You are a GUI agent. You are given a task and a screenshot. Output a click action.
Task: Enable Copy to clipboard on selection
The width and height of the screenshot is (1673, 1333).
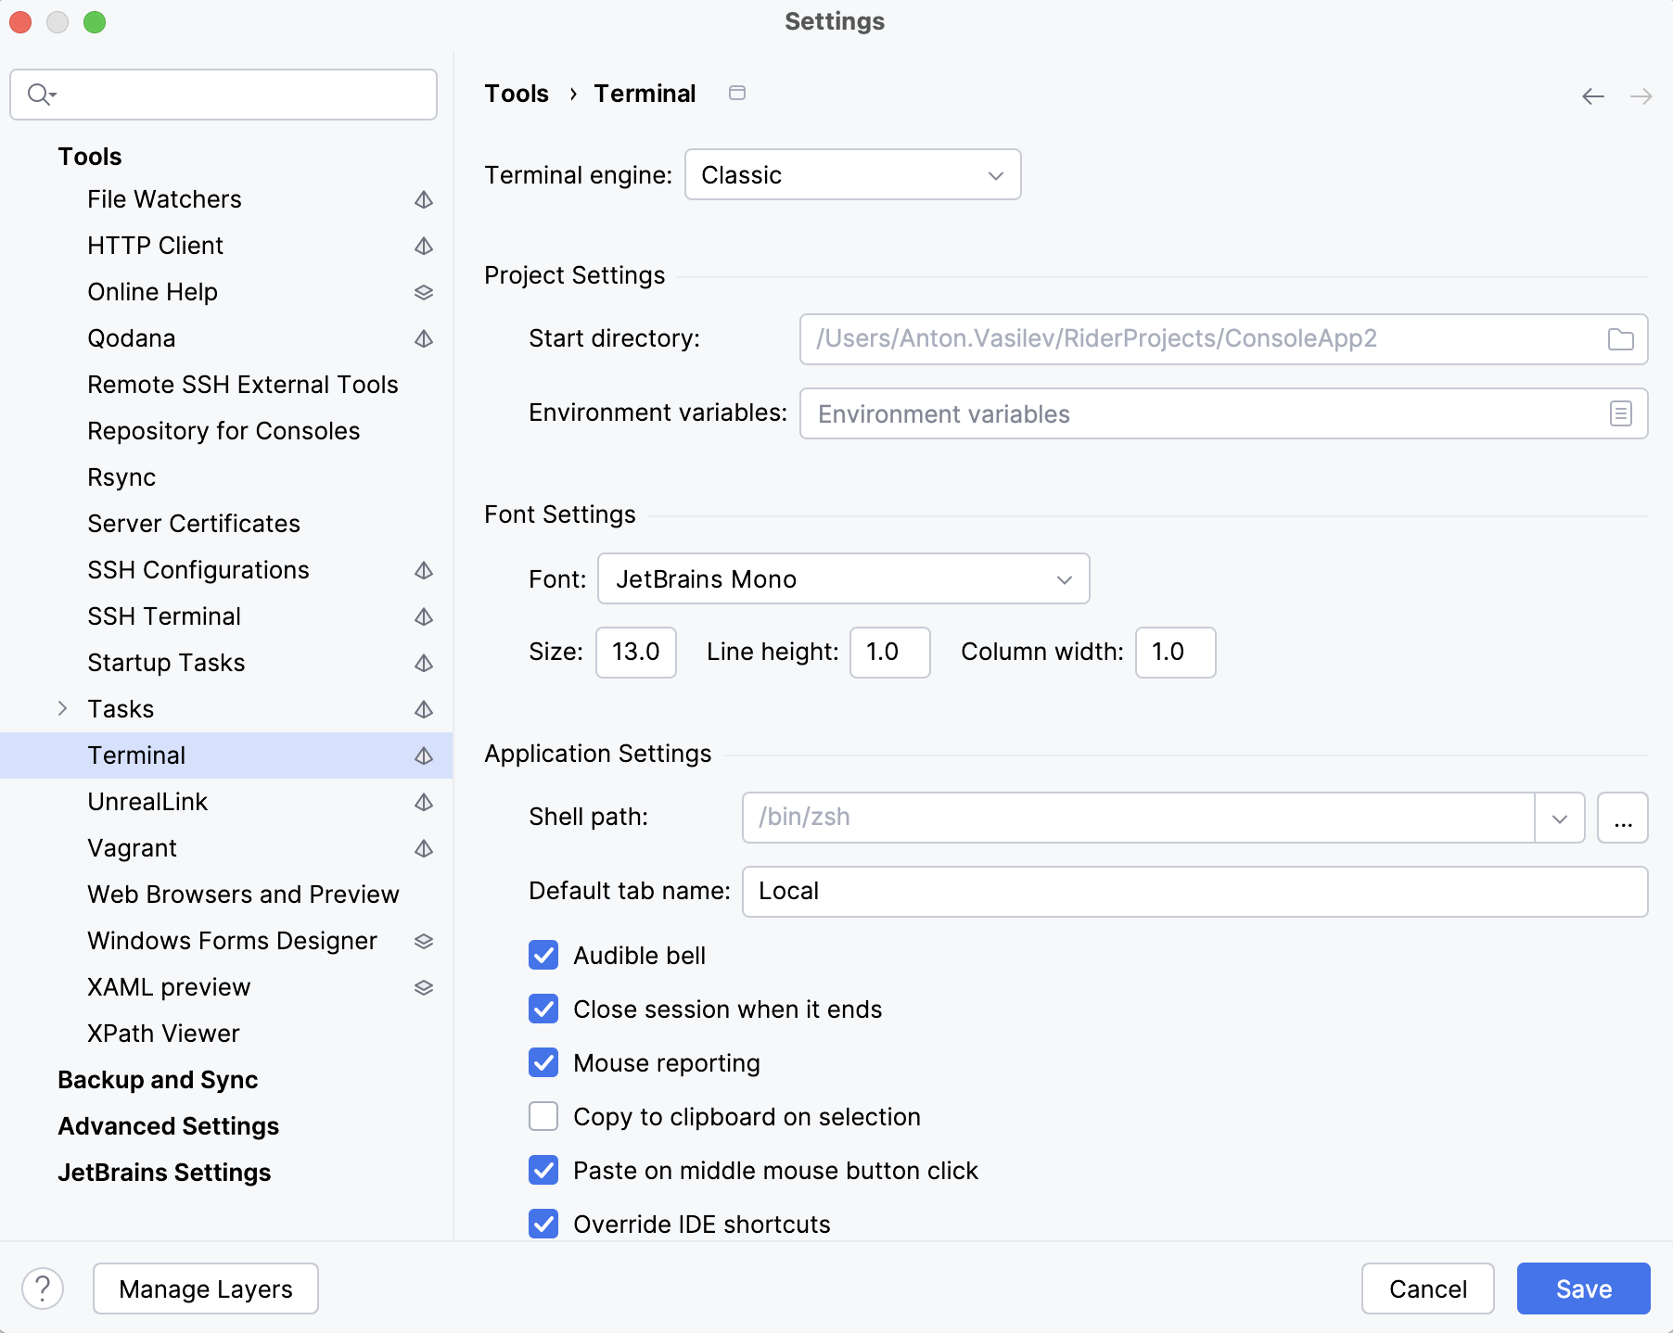[543, 1116]
